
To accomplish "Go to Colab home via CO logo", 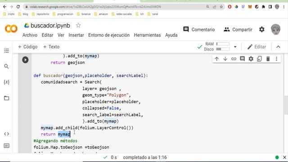I will (x=11, y=29).
